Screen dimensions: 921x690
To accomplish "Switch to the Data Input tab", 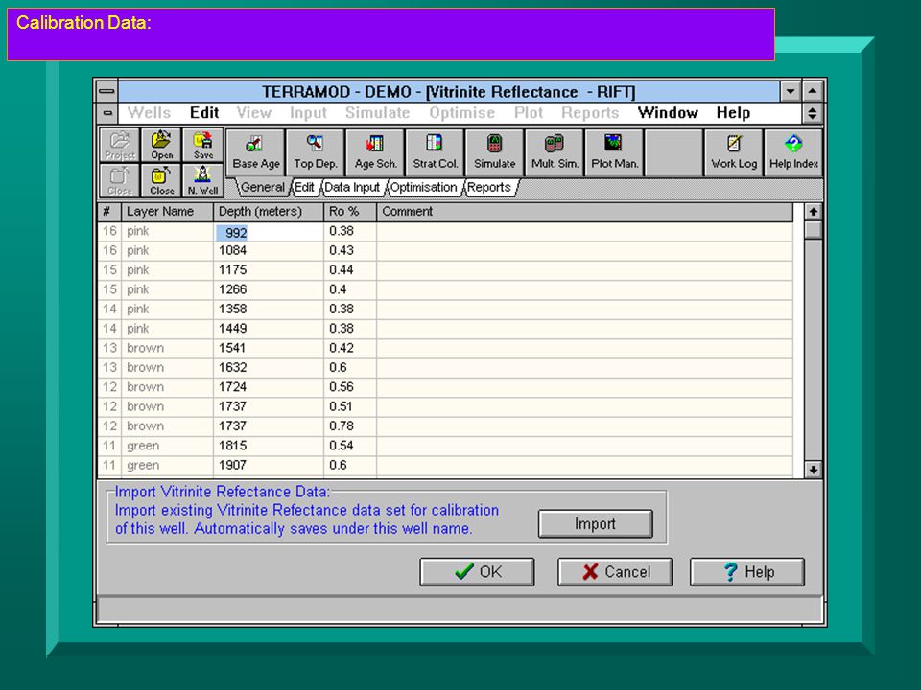I will 352,187.
